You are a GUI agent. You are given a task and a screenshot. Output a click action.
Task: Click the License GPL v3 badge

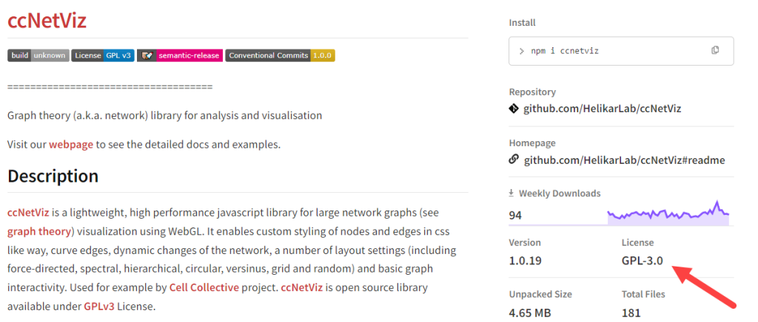tap(103, 55)
